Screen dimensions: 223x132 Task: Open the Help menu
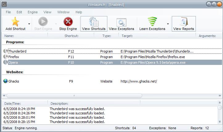[79, 12]
